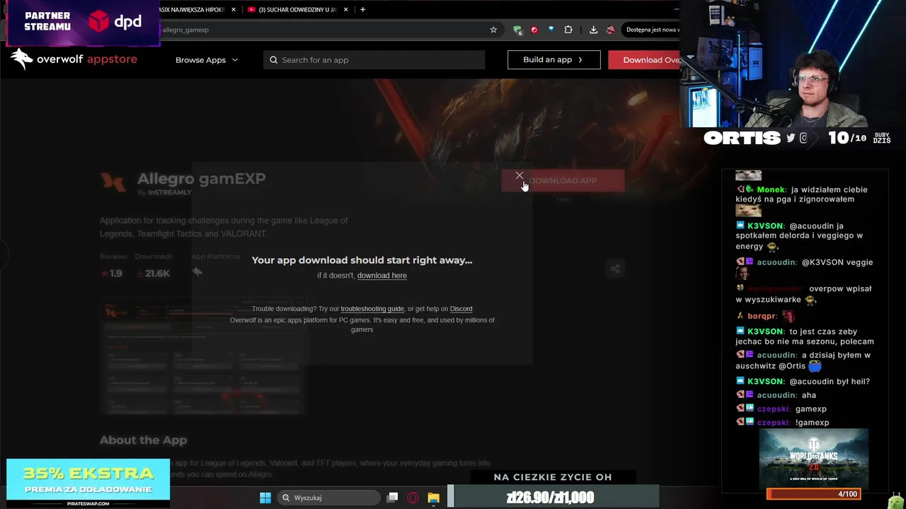Expand the Browse Apps dropdown

(206, 60)
